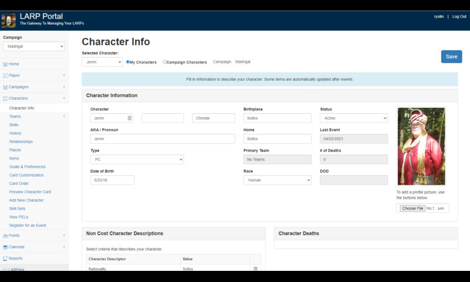Image resolution: width=470 pixels, height=282 pixels.
Task: Click the Home icon in sidebar
Action: tap(5, 64)
